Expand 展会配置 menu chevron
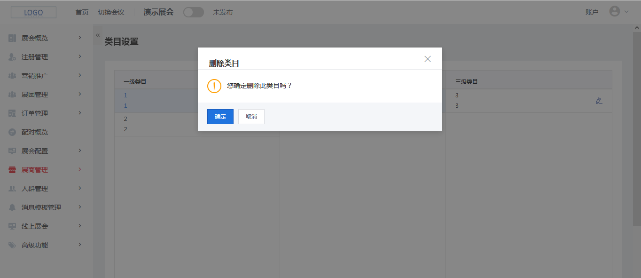The width and height of the screenshot is (641, 278). [80, 151]
